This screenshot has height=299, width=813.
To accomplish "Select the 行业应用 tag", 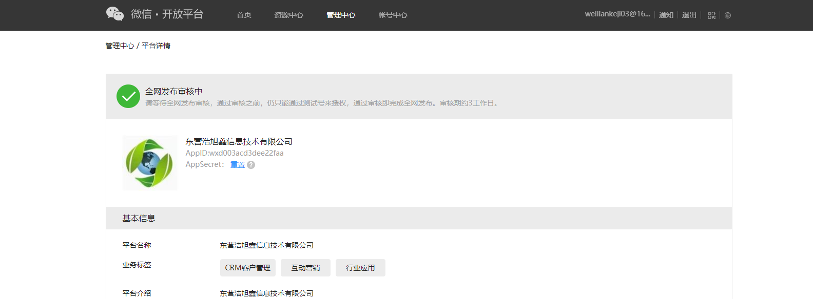I will (360, 268).
